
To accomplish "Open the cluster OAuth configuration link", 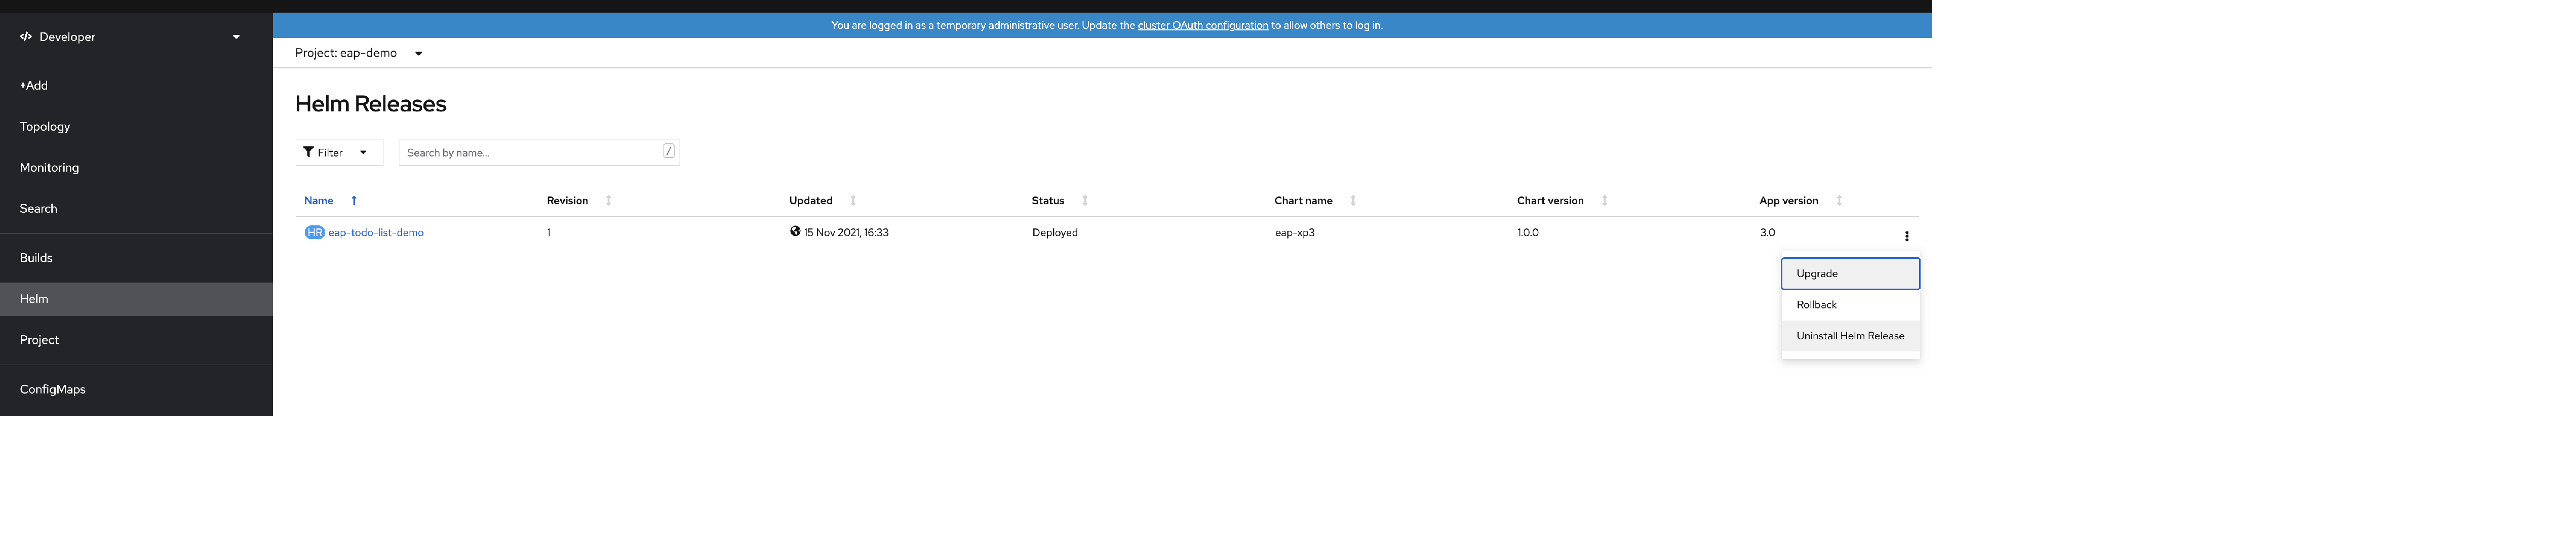I will pyautogui.click(x=1202, y=25).
